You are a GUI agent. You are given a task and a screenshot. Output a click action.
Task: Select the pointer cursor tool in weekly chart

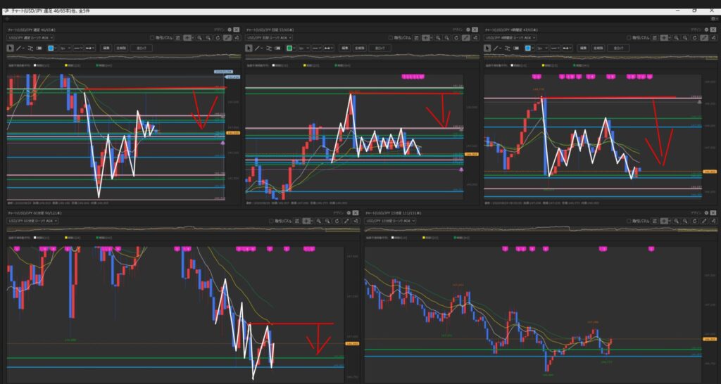pos(10,48)
